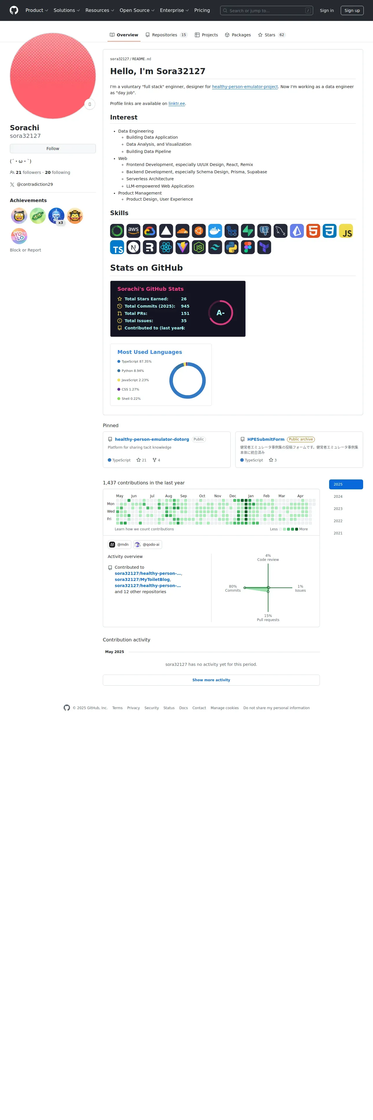Image resolution: width=373 pixels, height=1120 pixels.
Task: Click the Next.js skill icon
Action: coord(133,247)
